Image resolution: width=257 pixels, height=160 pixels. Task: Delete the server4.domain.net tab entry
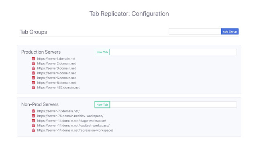[x=34, y=73]
